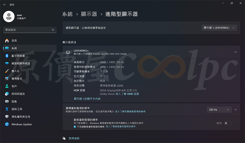The width and height of the screenshot is (245, 143).
Task: Click the 位元深度 10 位元 value
Action: tap(104, 76)
